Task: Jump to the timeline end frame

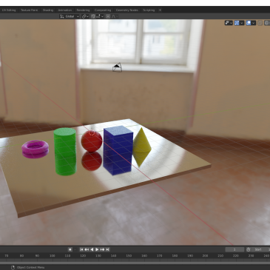Action: [107, 249]
